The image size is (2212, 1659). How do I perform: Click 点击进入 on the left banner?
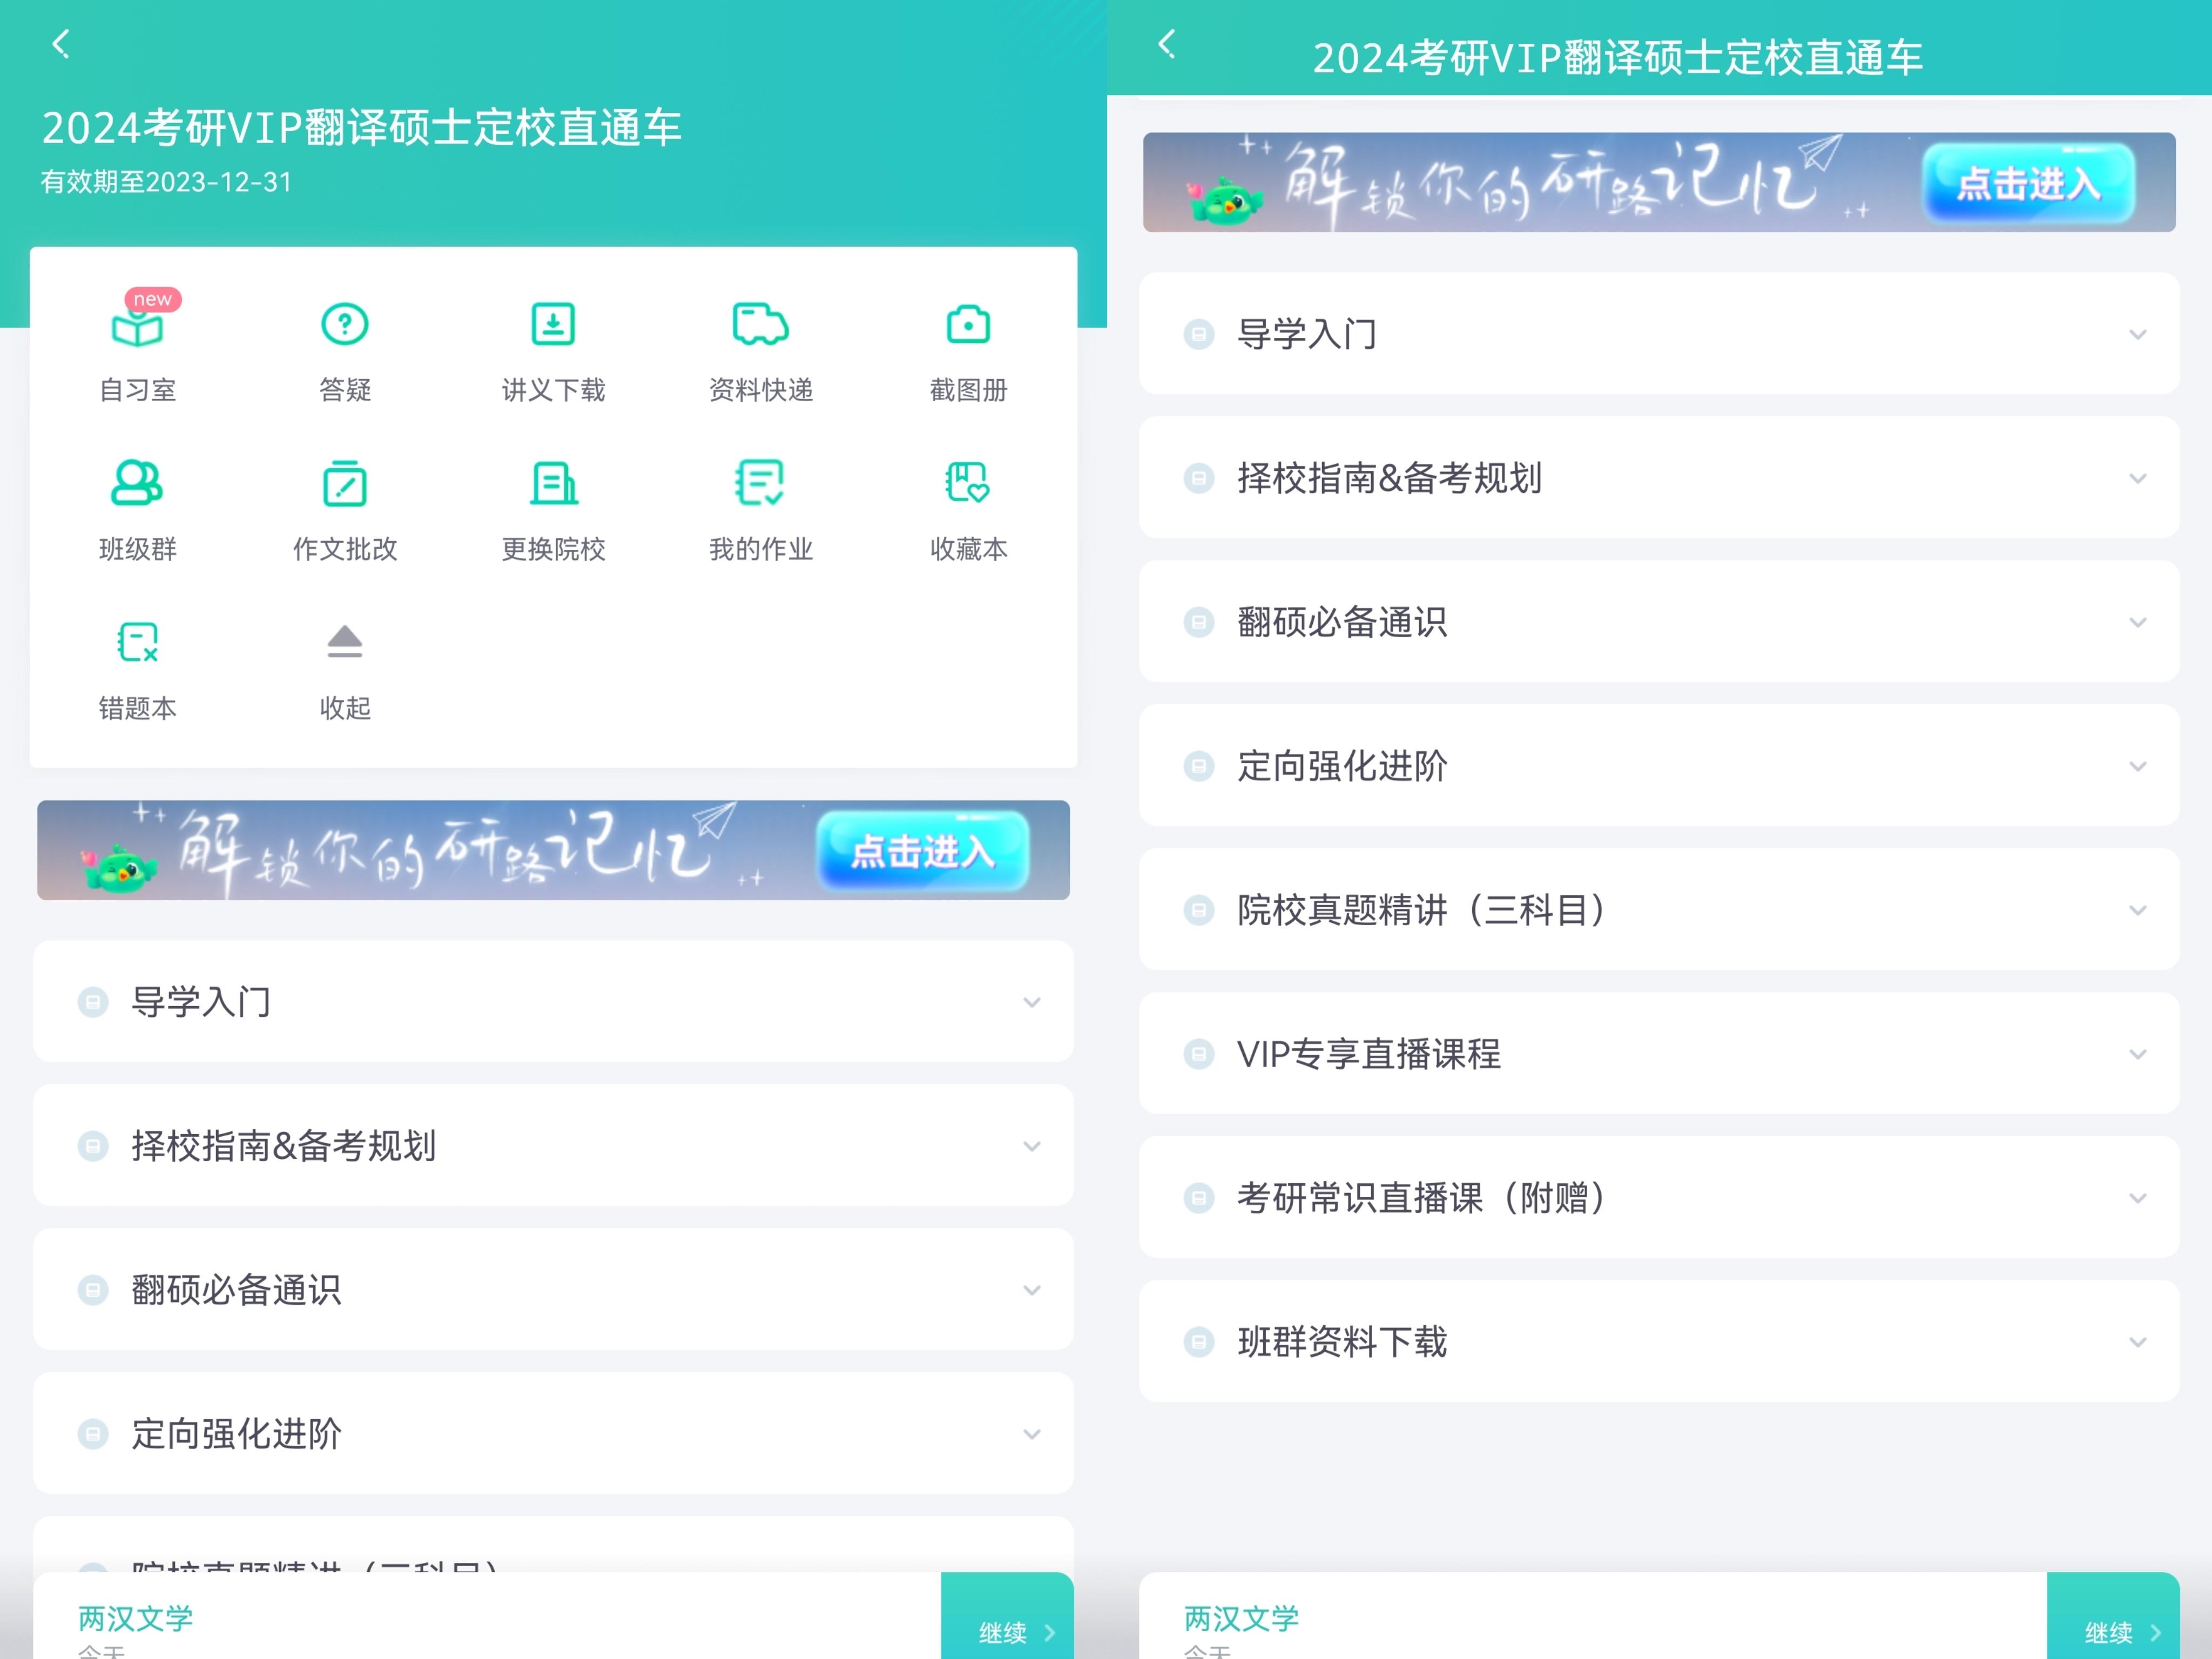(x=922, y=851)
